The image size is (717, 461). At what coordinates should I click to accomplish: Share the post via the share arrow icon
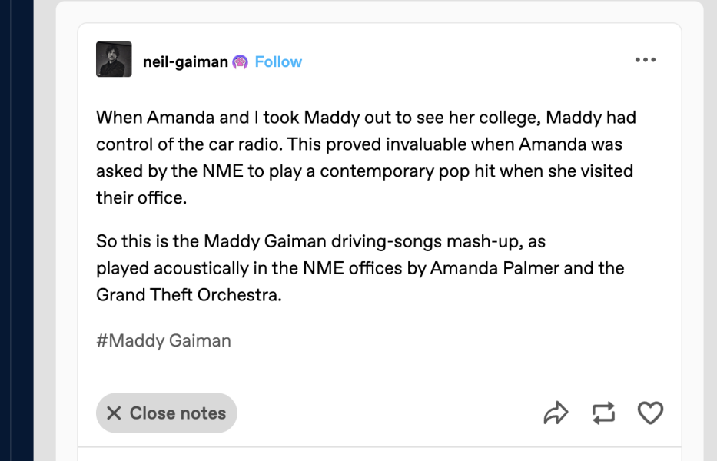pos(555,413)
